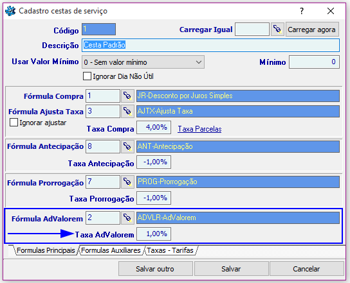Image resolution: width=350 pixels, height=283 pixels.
Task: Open the Taxa Parcelas link
Action: tap(199, 129)
